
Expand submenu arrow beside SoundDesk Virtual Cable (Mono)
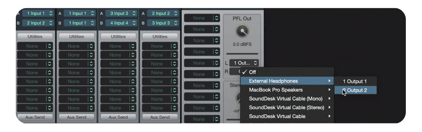point(329,98)
